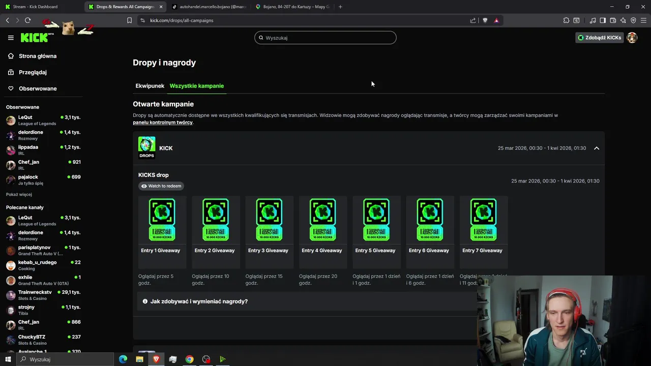The height and width of the screenshot is (366, 651).
Task: Open Microsoft Edge from the taskbar
Action: click(123, 359)
